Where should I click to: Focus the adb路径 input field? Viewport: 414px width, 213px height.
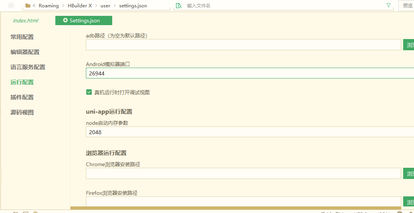coord(243,44)
